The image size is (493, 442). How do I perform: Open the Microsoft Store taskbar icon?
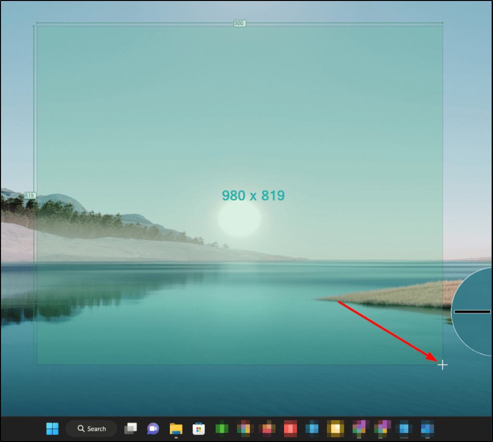(199, 429)
